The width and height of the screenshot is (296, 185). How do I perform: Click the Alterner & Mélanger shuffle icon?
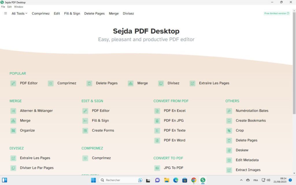coord(13,111)
